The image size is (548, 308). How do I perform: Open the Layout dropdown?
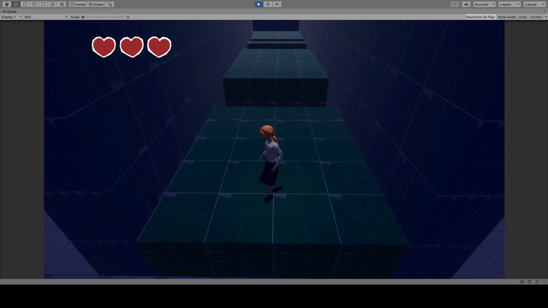[x=534, y=4]
